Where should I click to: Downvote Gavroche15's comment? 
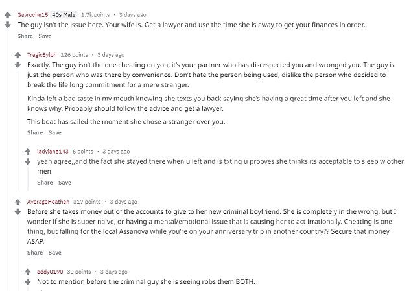tap(8, 25)
